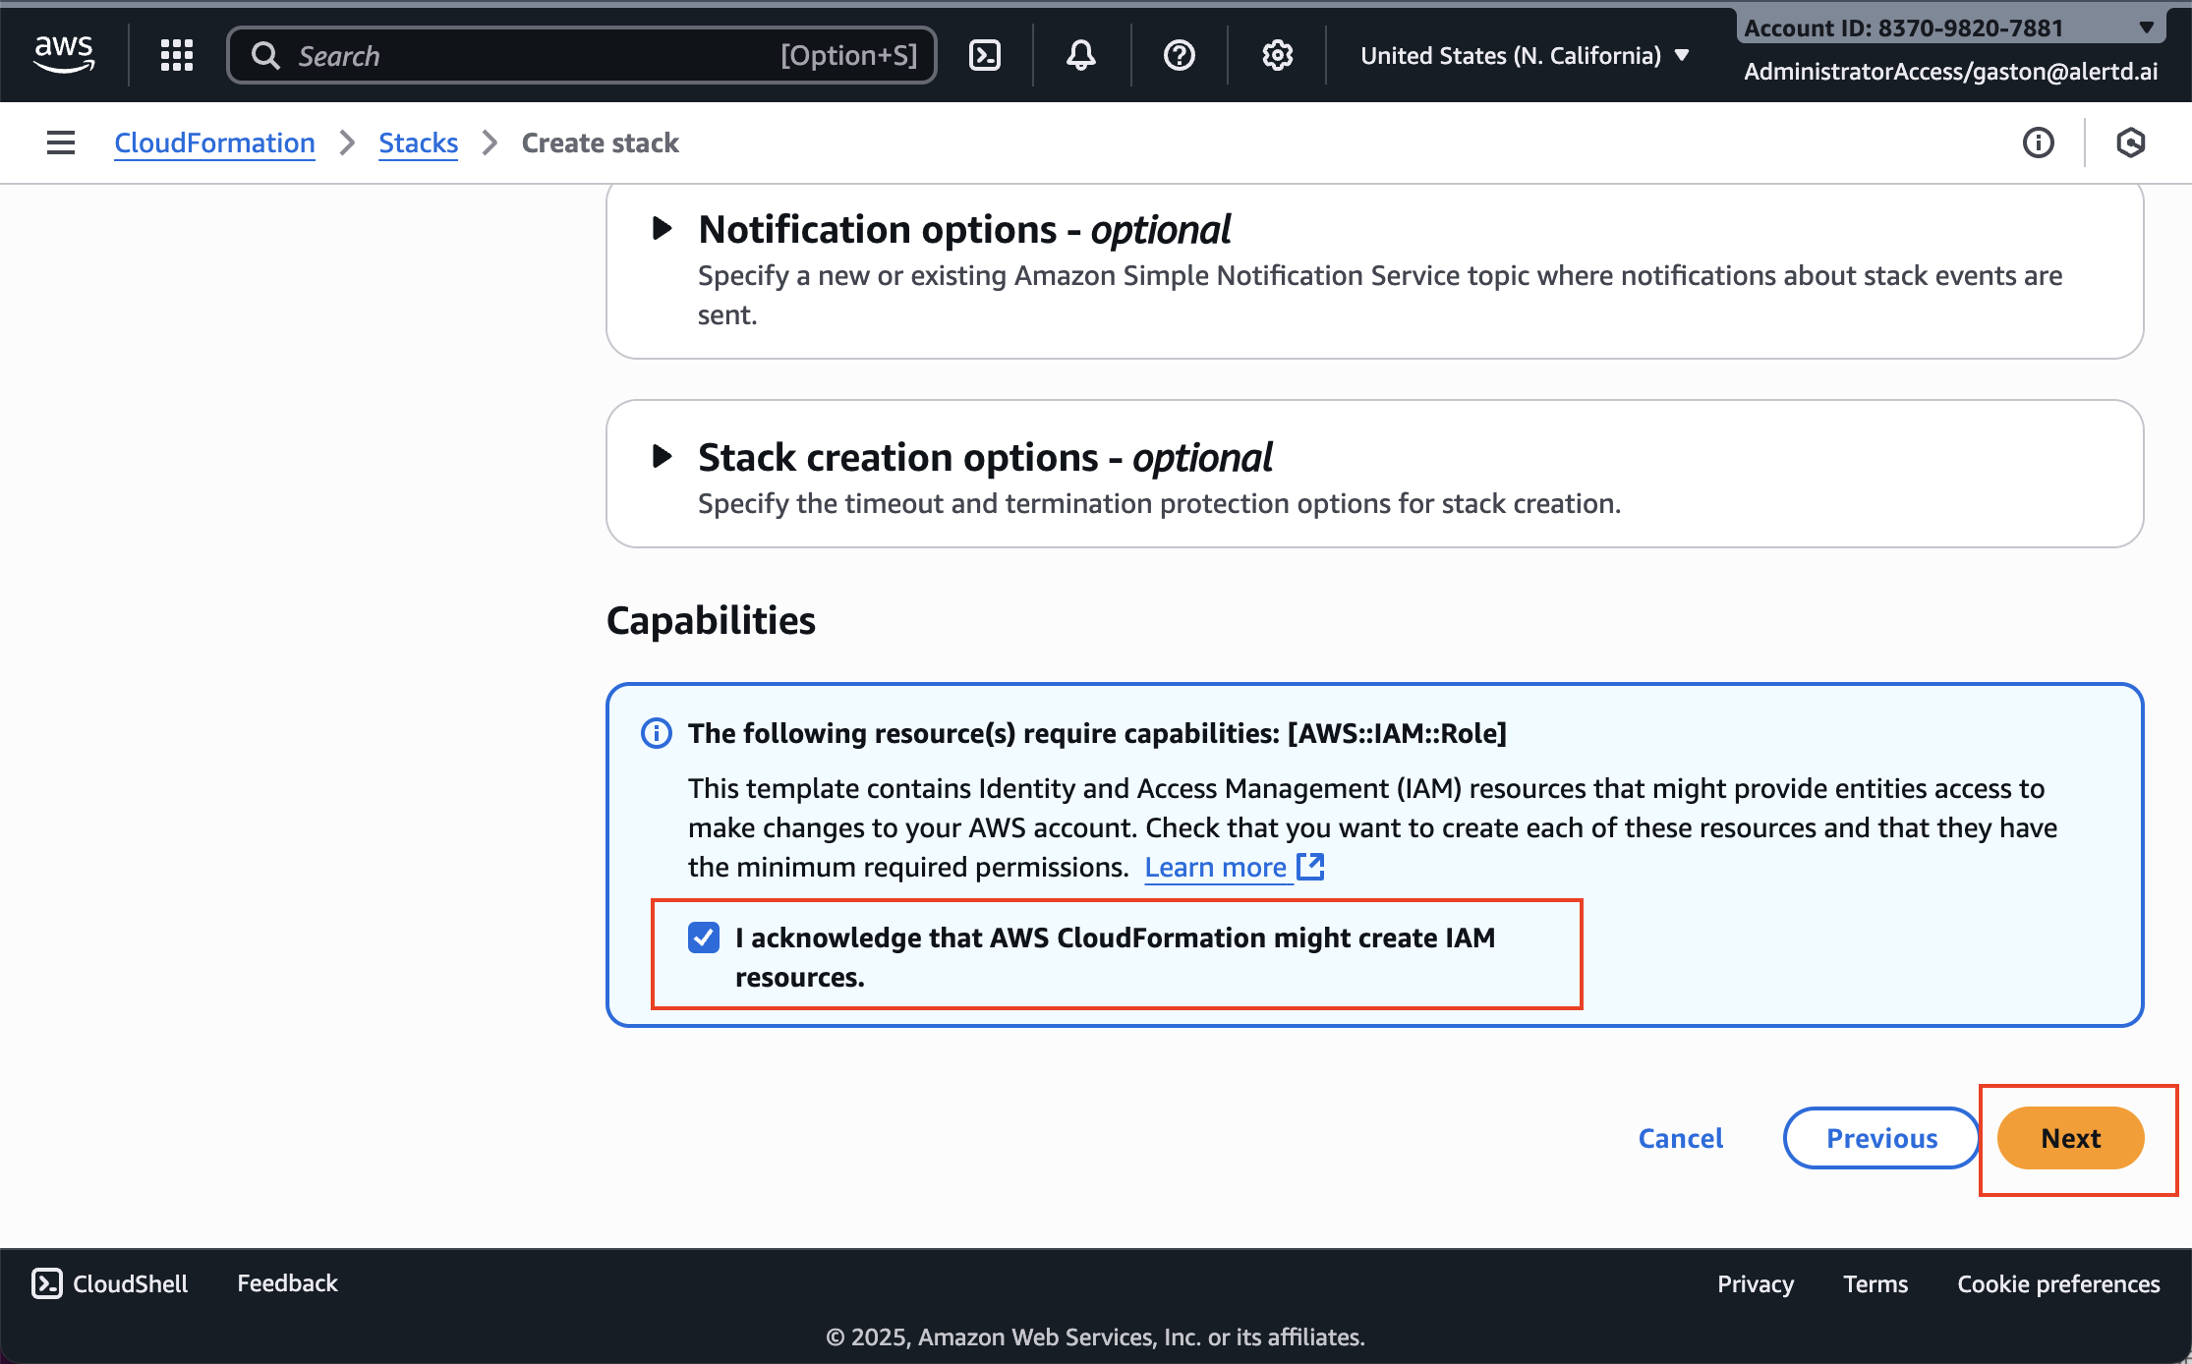
Task: Click the info icon in the capabilities alert
Action: [655, 733]
